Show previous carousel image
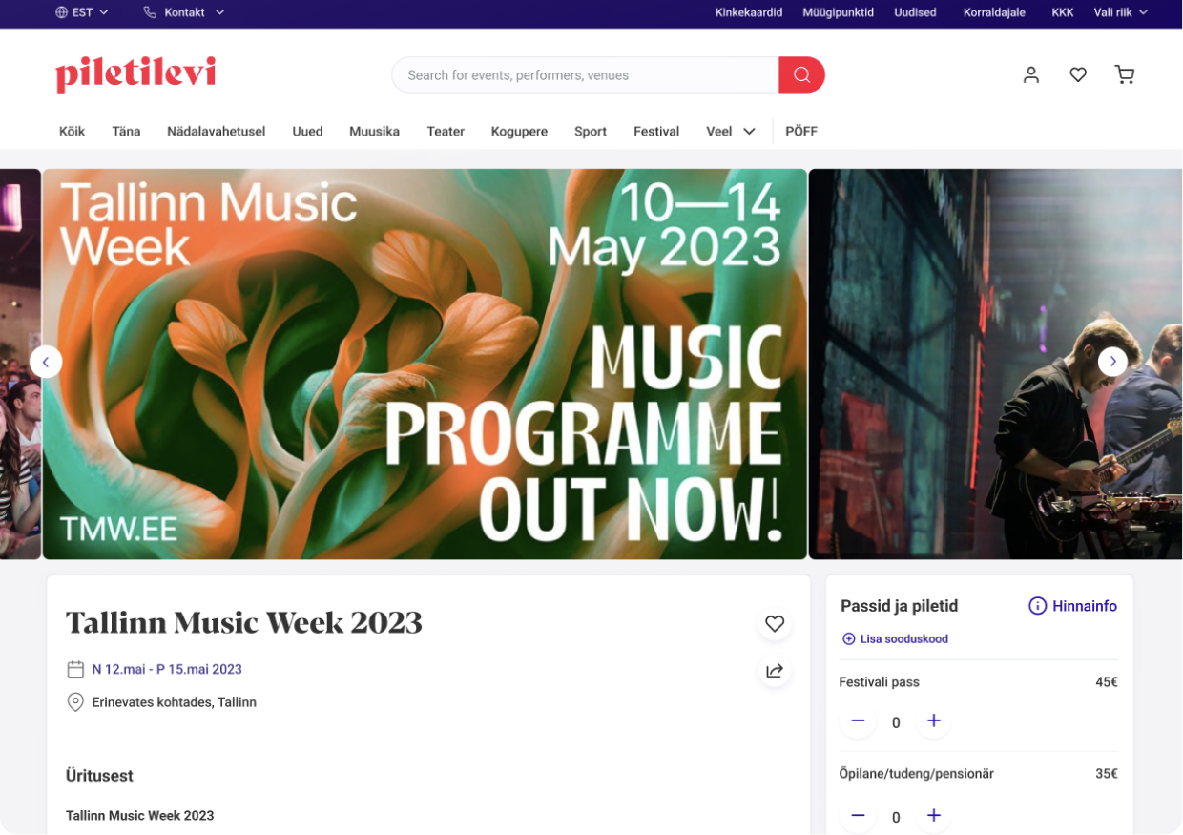 [x=46, y=362]
